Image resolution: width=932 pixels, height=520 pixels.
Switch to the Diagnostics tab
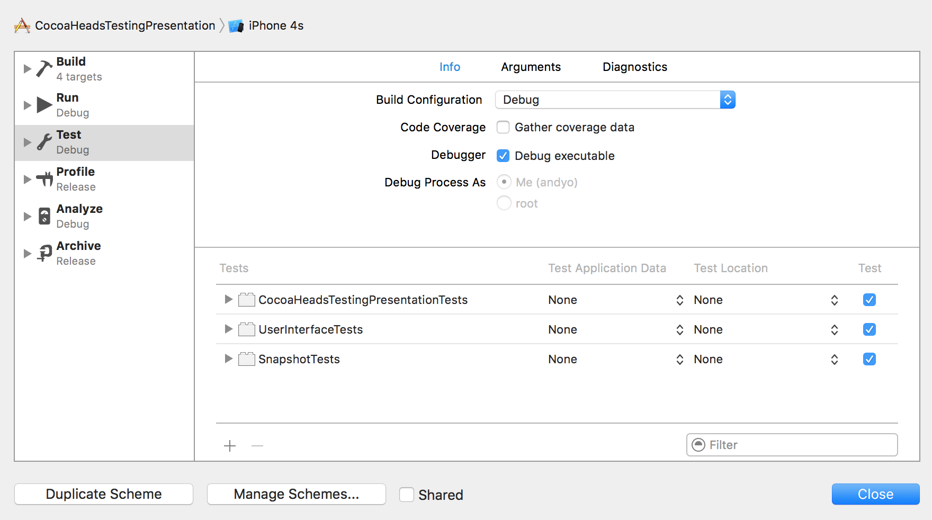pos(634,67)
